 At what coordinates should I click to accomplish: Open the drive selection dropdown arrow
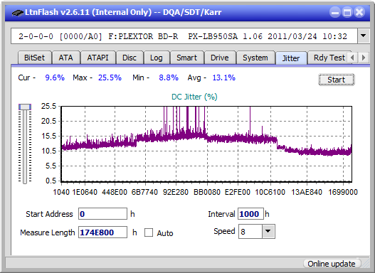[364, 36]
